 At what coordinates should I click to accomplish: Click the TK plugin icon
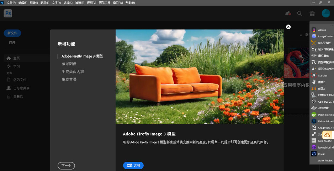point(314,63)
